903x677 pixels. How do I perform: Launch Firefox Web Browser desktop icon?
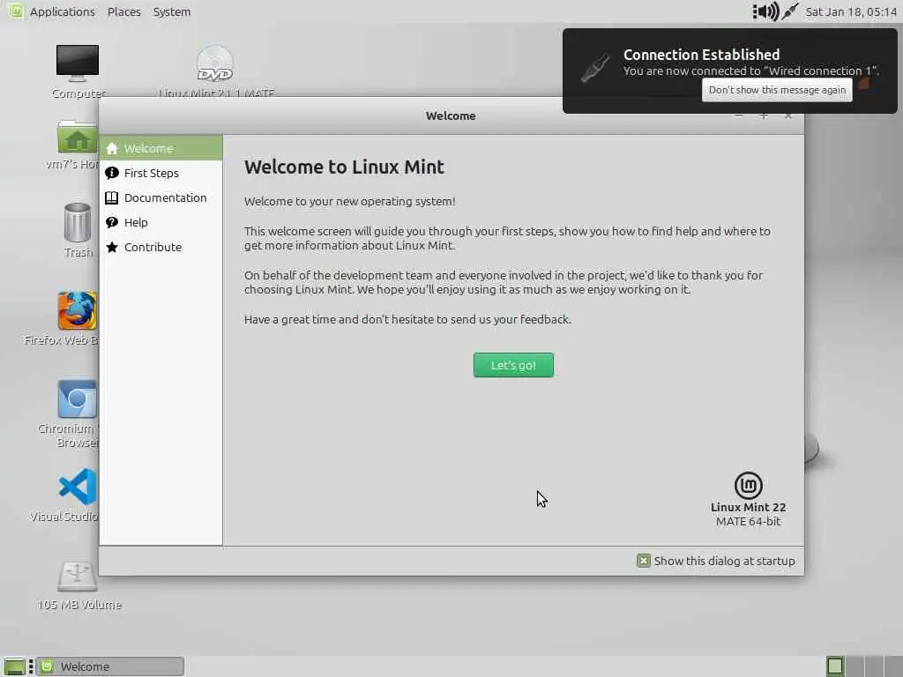tap(78, 310)
